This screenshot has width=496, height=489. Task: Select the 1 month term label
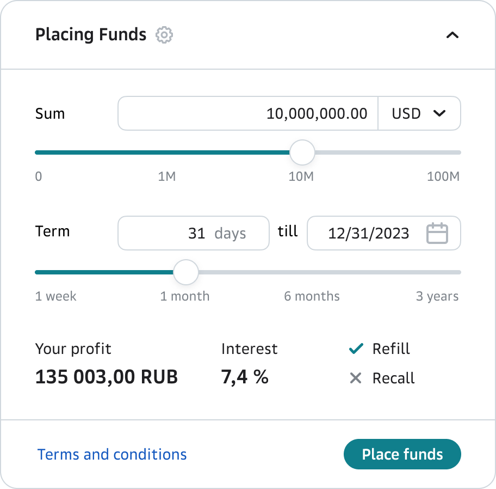(184, 296)
